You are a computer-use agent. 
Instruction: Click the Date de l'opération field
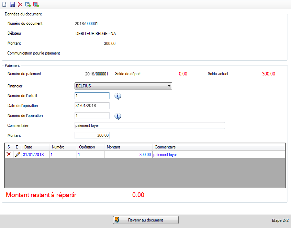tap(92, 106)
